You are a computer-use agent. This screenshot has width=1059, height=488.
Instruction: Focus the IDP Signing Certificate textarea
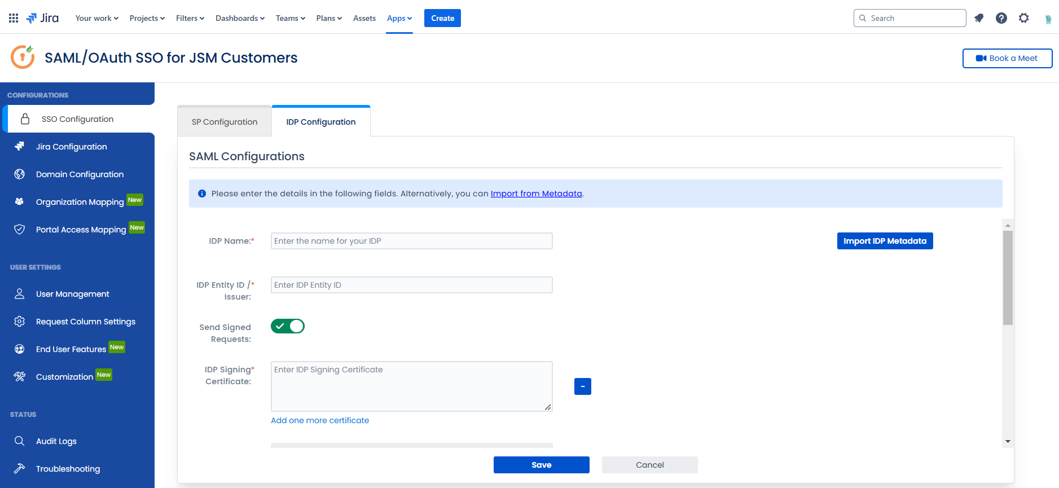[412, 386]
